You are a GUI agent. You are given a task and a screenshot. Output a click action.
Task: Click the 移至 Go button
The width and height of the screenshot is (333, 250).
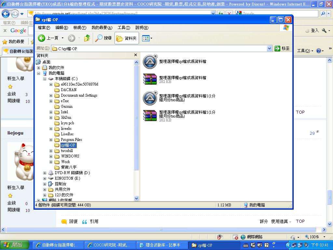tap(282, 49)
